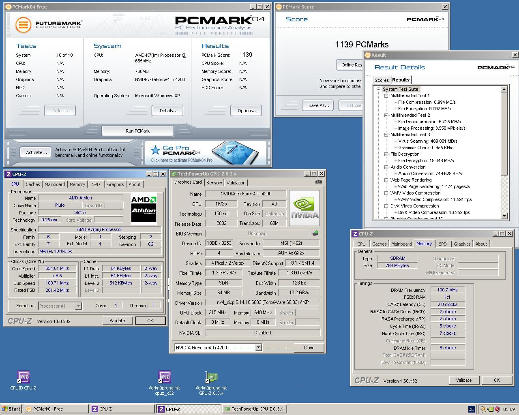This screenshot has height=415, width=519.
Task: Click the PCMark04 Free title bar icon
Action: pyautogui.click(x=9, y=7)
